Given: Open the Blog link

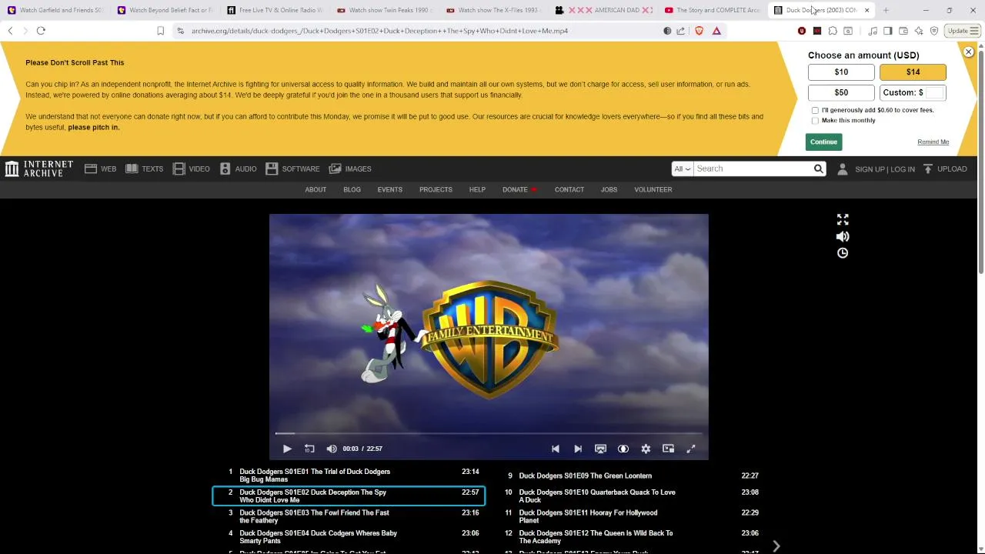Looking at the screenshot, I should coord(352,189).
